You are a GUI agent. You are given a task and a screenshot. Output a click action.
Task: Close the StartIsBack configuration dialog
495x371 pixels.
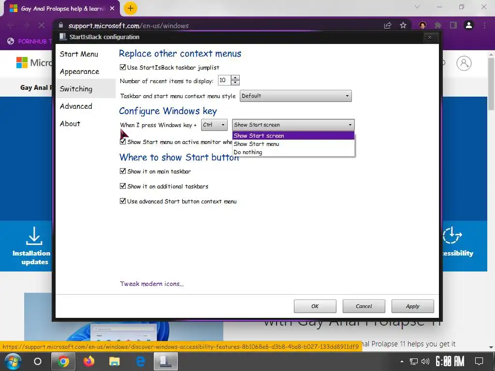(430, 37)
